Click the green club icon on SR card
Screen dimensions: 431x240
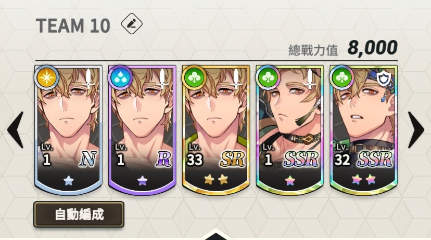pyautogui.click(x=194, y=78)
